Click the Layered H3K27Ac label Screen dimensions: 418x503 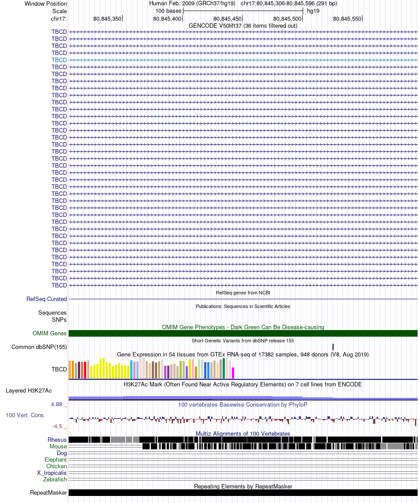[x=29, y=391]
